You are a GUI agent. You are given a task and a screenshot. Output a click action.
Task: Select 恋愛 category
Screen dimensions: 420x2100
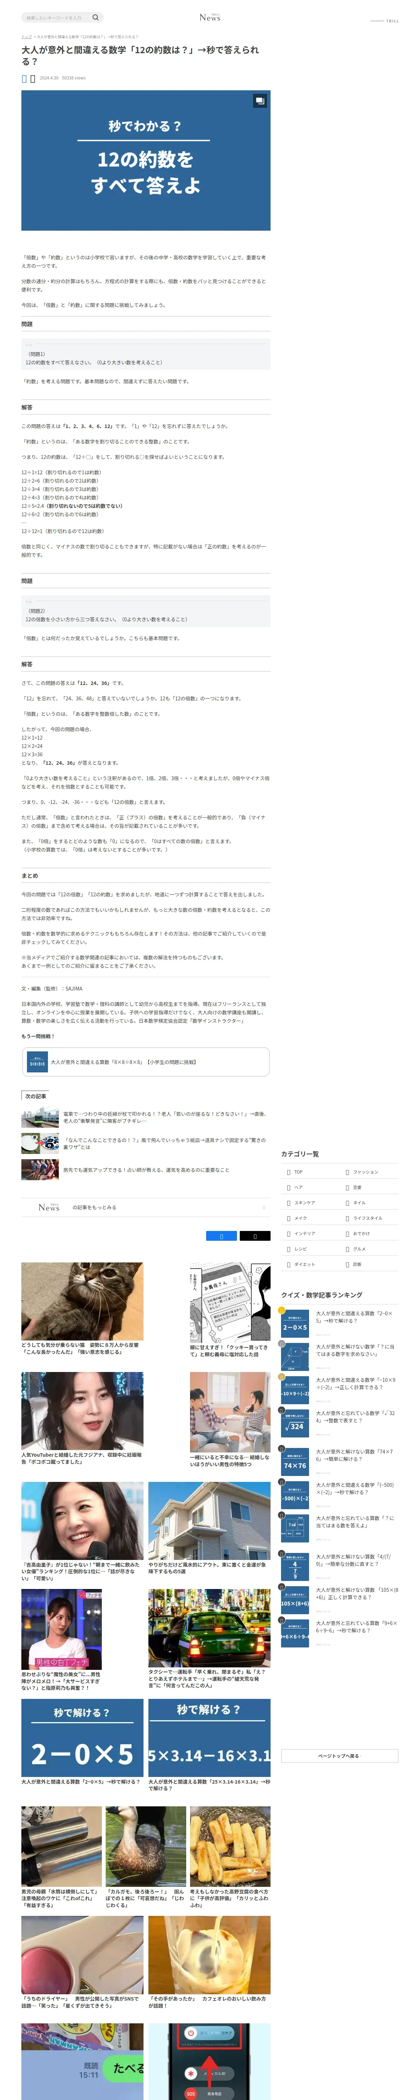[x=370, y=1187]
